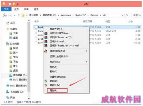Image resolution: width=143 pixels, height=106 pixels.
Task: Open 收藏夹 in the navigation pane
Action: click(13, 29)
